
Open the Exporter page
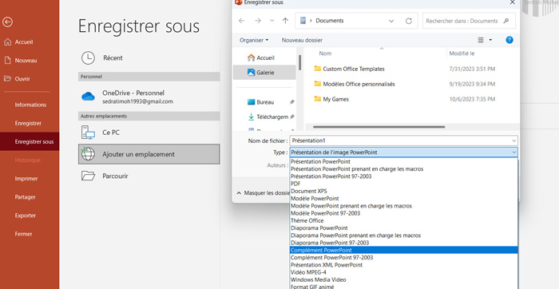pyautogui.click(x=25, y=216)
